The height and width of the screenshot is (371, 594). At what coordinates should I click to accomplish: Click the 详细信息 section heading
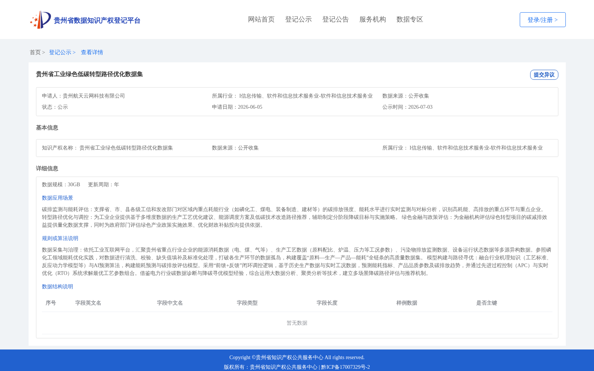(47, 168)
